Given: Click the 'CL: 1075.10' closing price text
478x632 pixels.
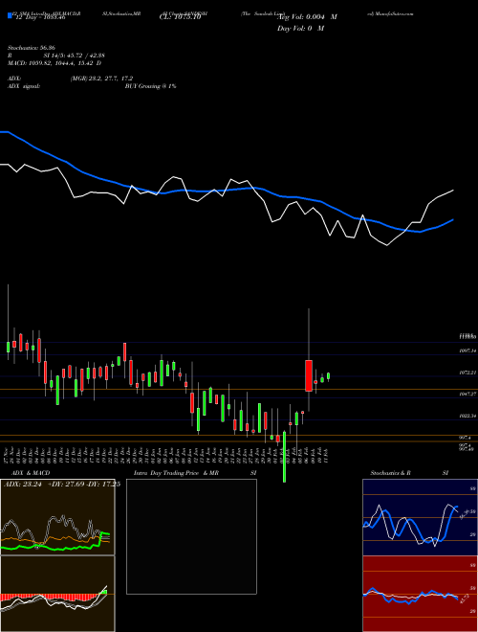Looking at the screenshot, I should tap(181, 17).
